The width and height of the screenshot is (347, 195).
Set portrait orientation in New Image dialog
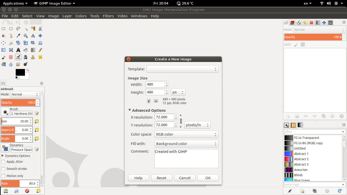pos(149,101)
